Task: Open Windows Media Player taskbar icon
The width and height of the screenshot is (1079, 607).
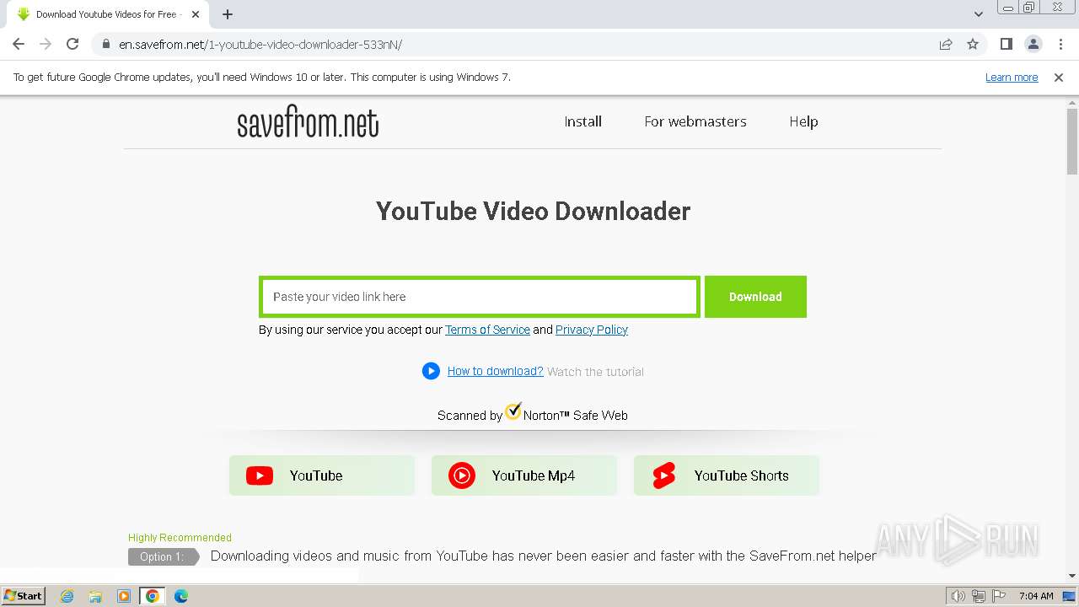Action: coord(124,596)
